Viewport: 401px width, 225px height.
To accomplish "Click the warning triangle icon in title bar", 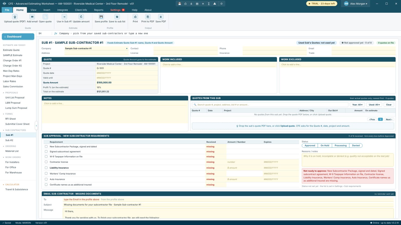I will tap(215, 4).
